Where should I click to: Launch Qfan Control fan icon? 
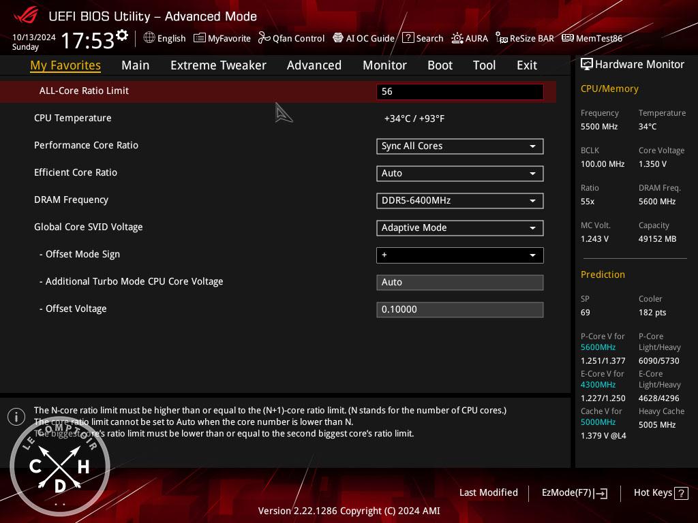click(264, 38)
